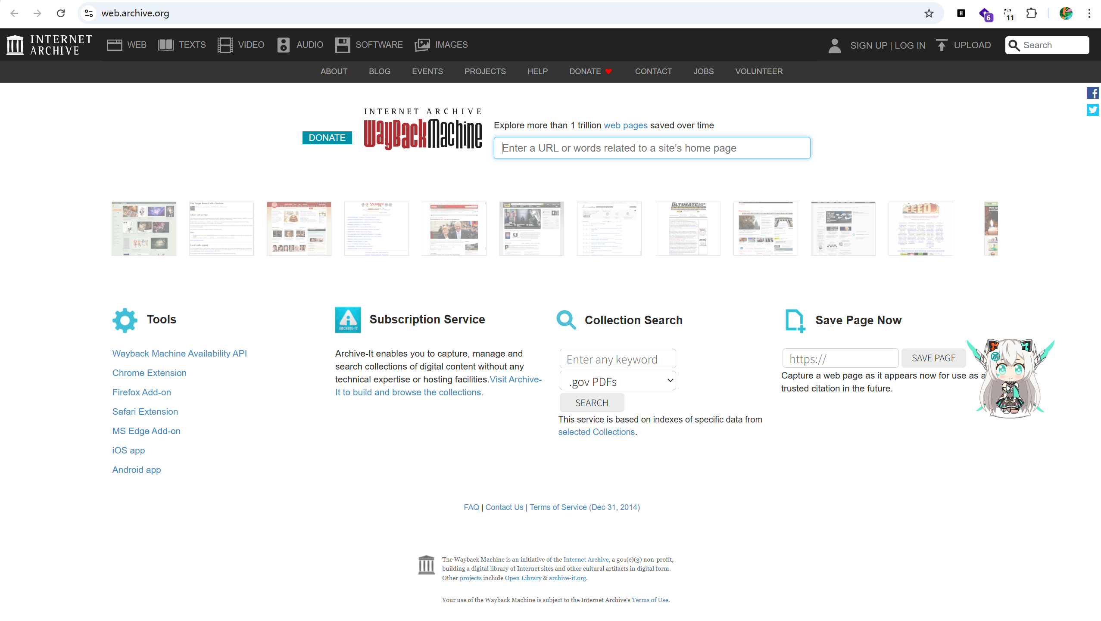Open the Contact Us footer link
The image size is (1101, 621).
505,507
